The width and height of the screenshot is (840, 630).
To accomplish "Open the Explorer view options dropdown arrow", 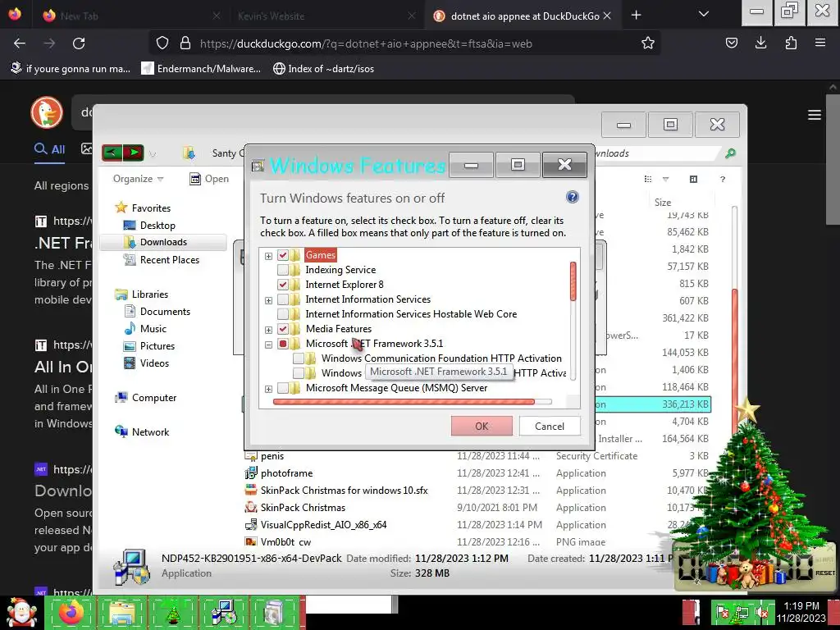I will coord(665,180).
